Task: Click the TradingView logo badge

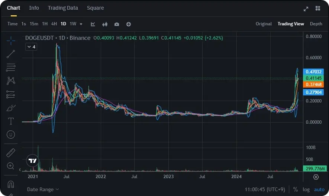Action: pyautogui.click(x=32, y=161)
